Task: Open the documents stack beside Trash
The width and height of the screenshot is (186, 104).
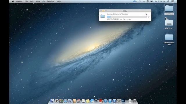Action: point(130,101)
